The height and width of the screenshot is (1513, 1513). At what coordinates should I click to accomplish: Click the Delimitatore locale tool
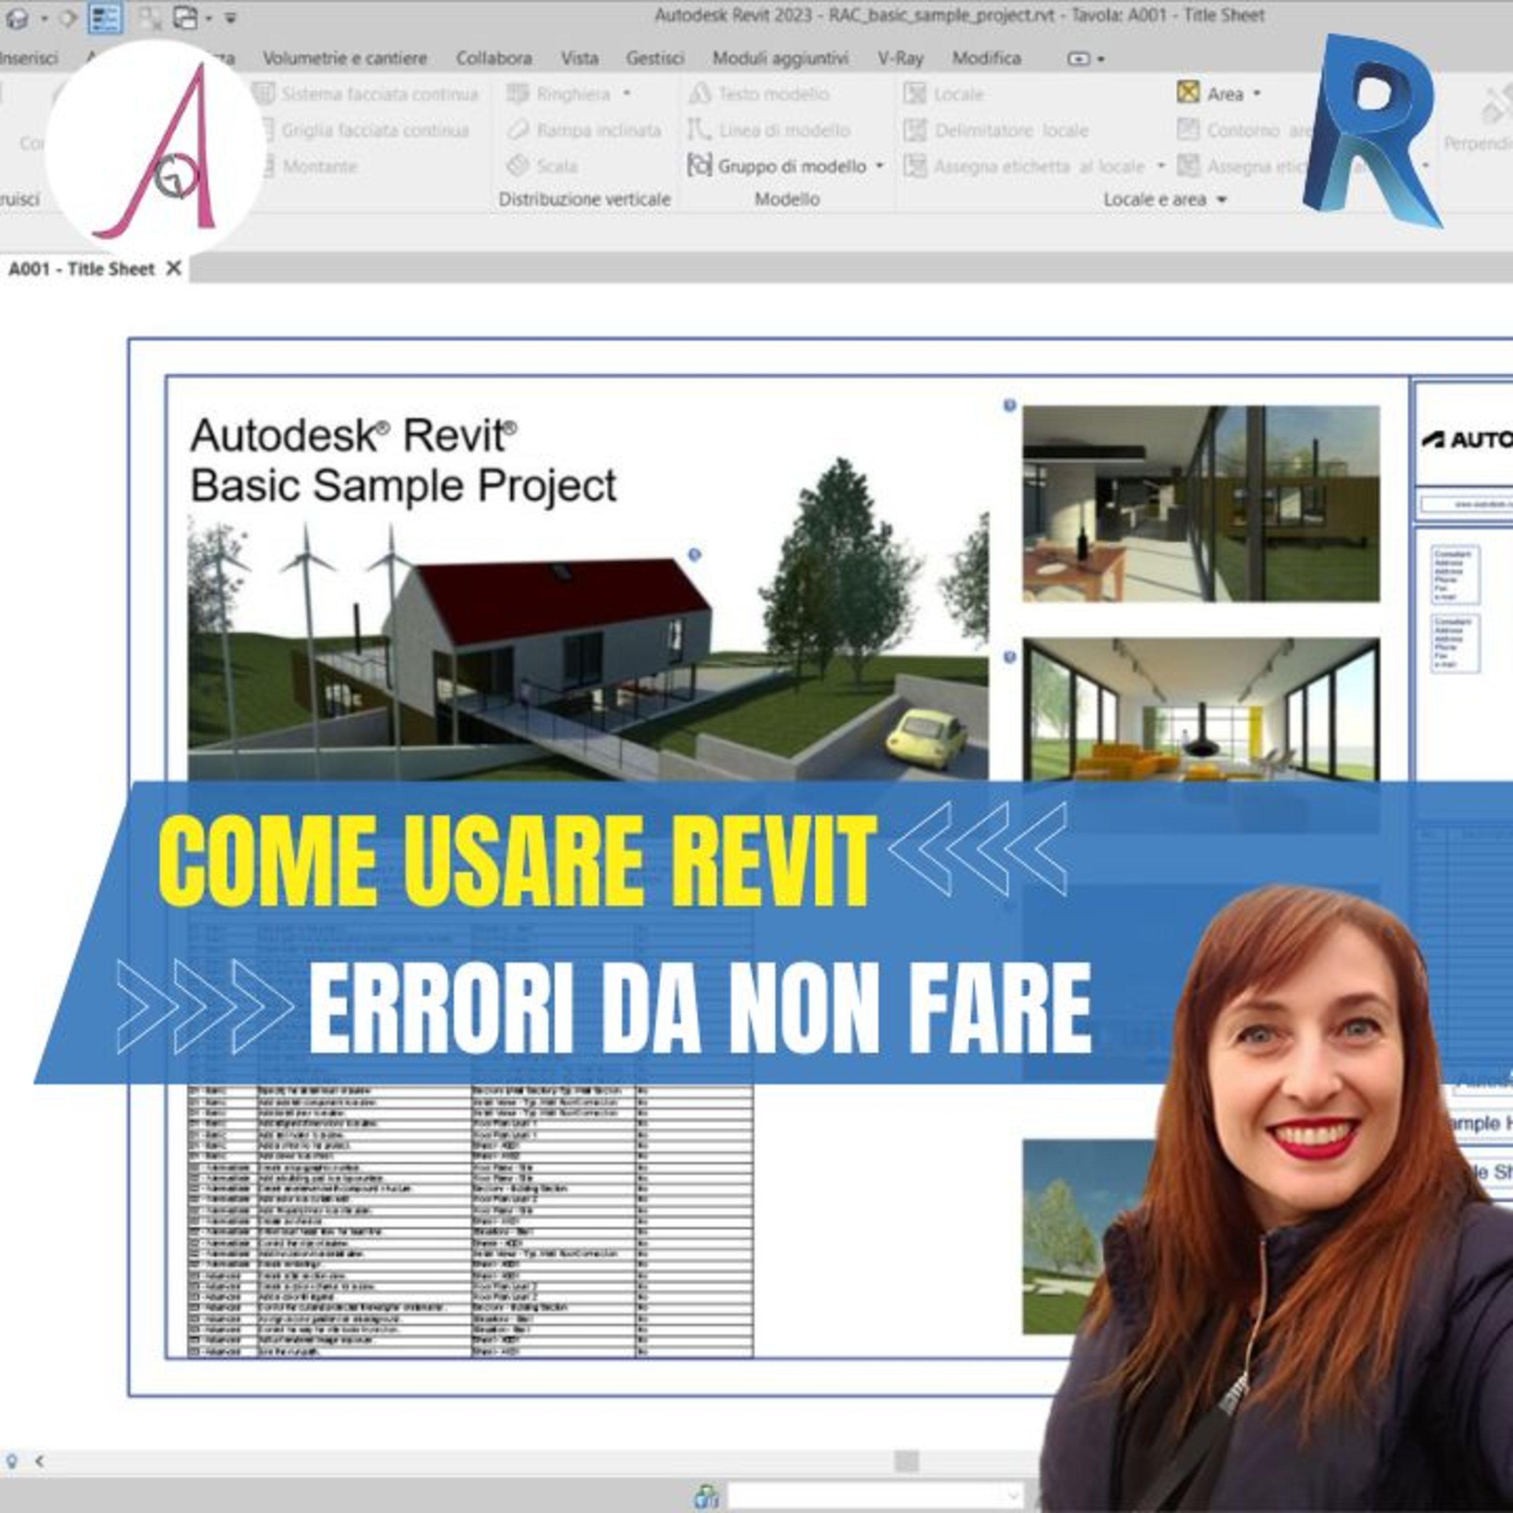pos(996,130)
